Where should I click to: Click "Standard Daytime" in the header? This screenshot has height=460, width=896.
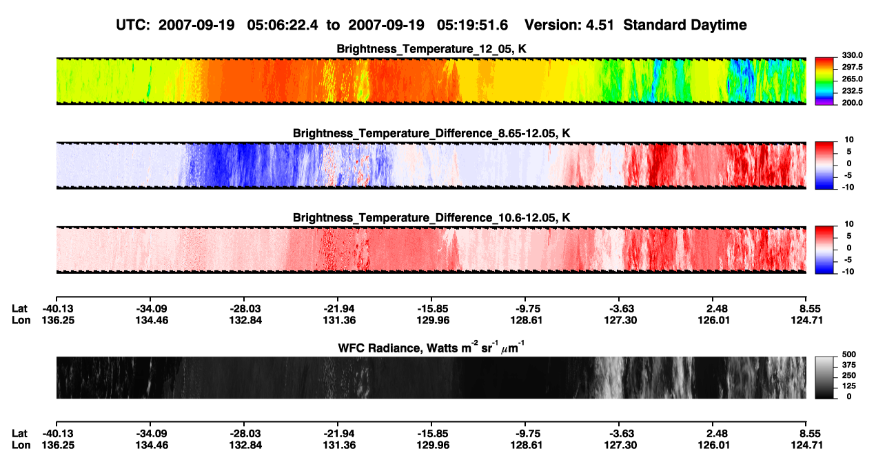[x=684, y=26]
